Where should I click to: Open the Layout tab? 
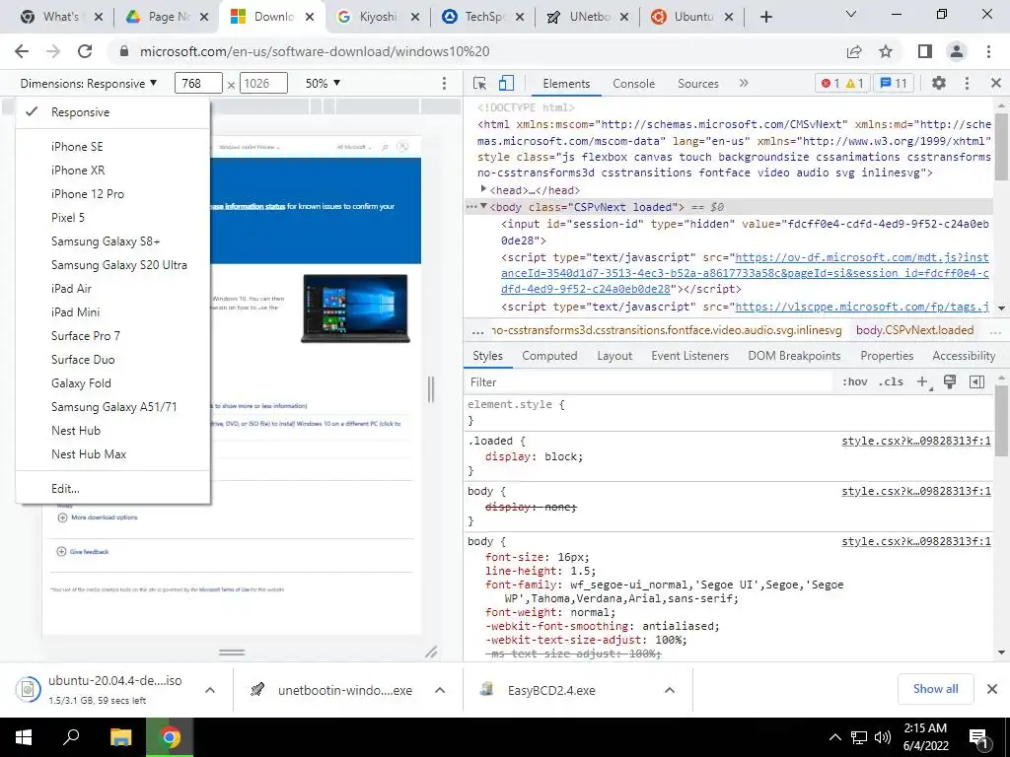pyautogui.click(x=614, y=355)
